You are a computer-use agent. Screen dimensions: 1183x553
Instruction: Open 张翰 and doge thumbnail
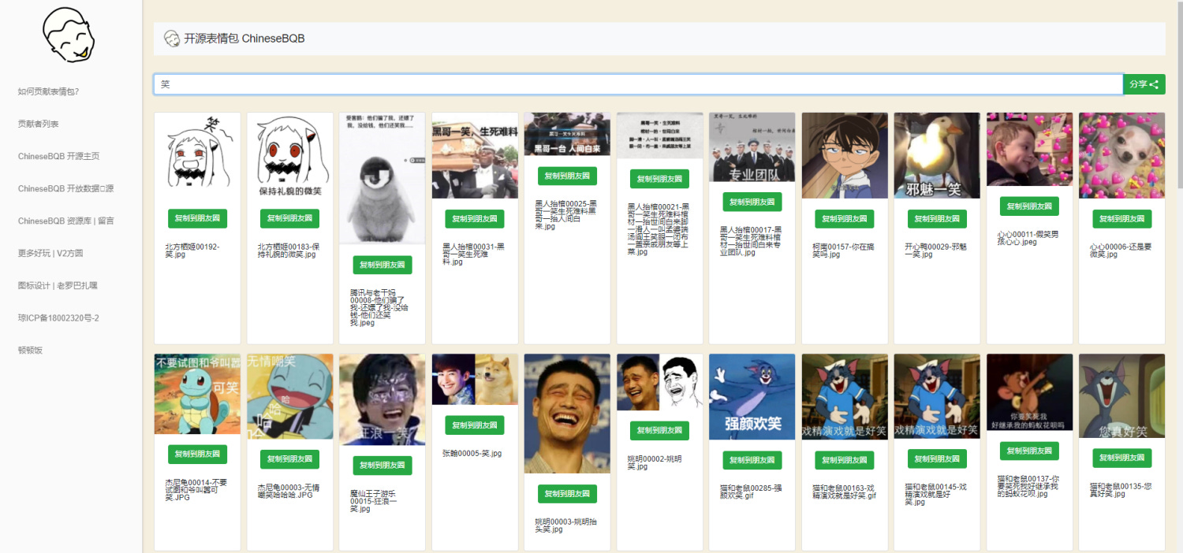[475, 380]
